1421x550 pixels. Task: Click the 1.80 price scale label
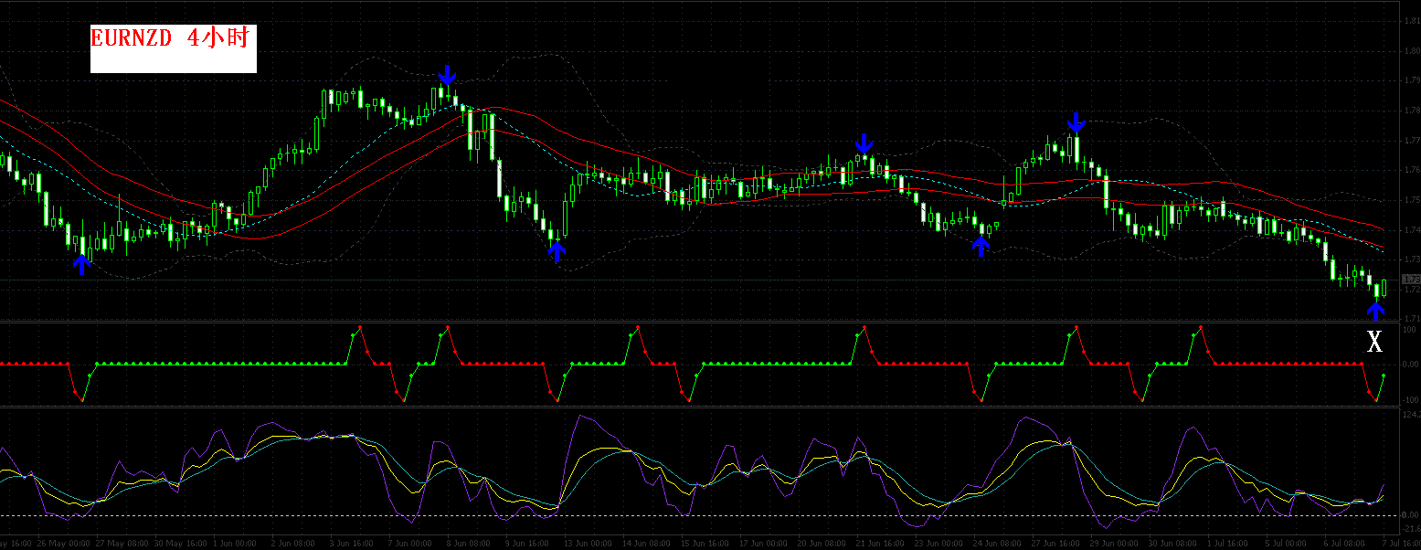click(1412, 51)
